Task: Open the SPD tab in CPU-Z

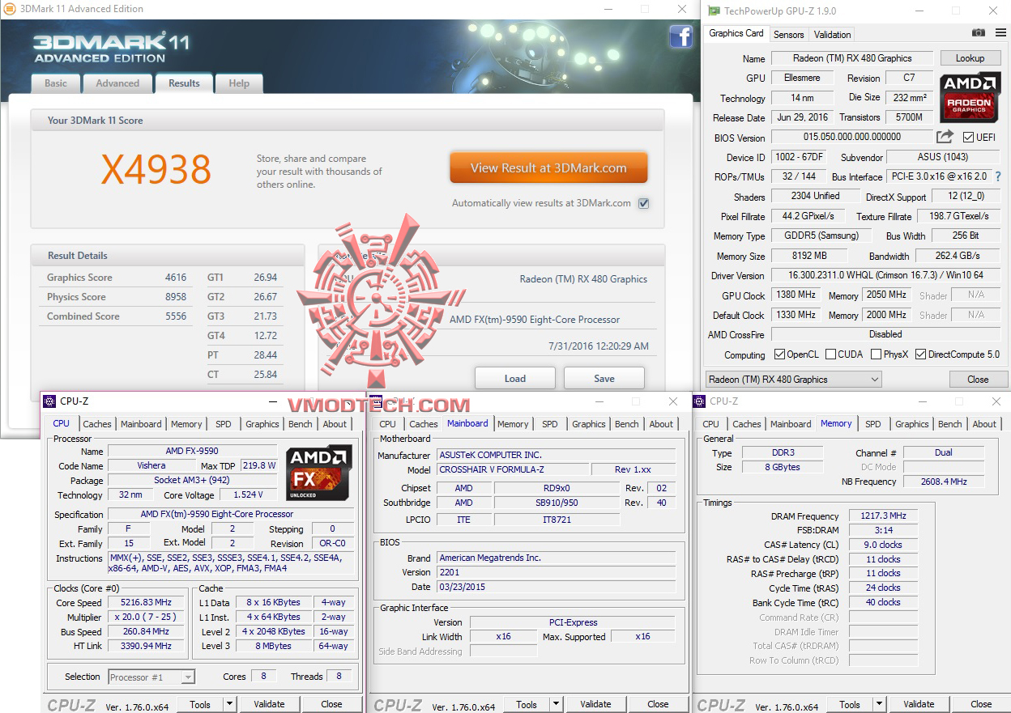Action: (224, 423)
